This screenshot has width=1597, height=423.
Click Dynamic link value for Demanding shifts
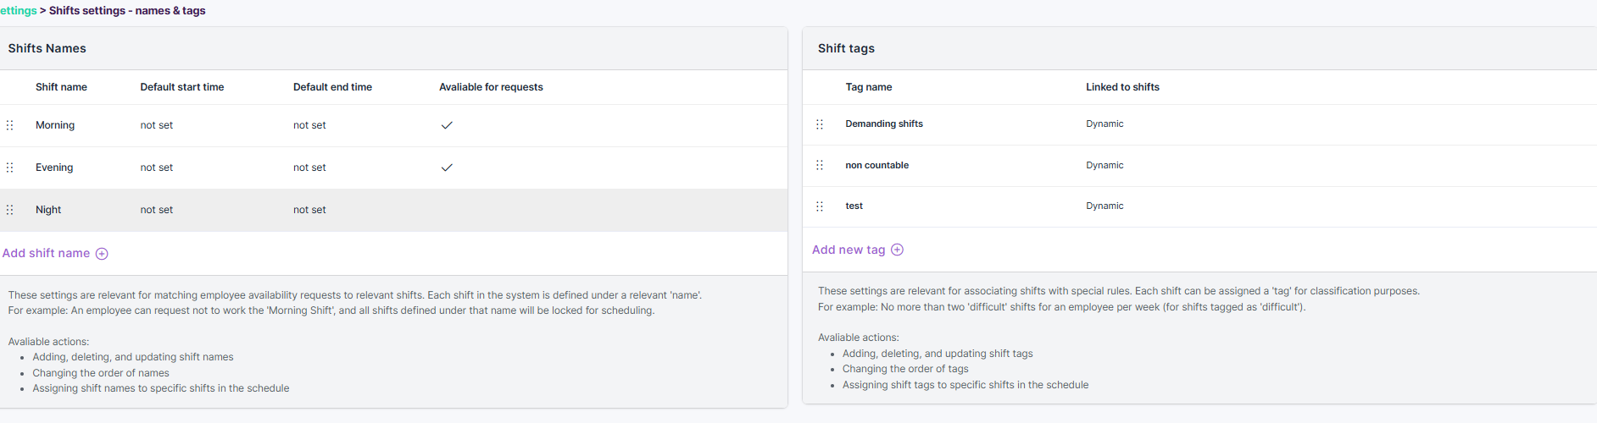[1105, 124]
